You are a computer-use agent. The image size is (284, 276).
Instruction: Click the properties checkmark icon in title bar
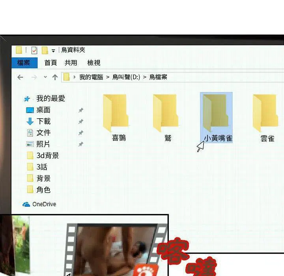coord(34,50)
